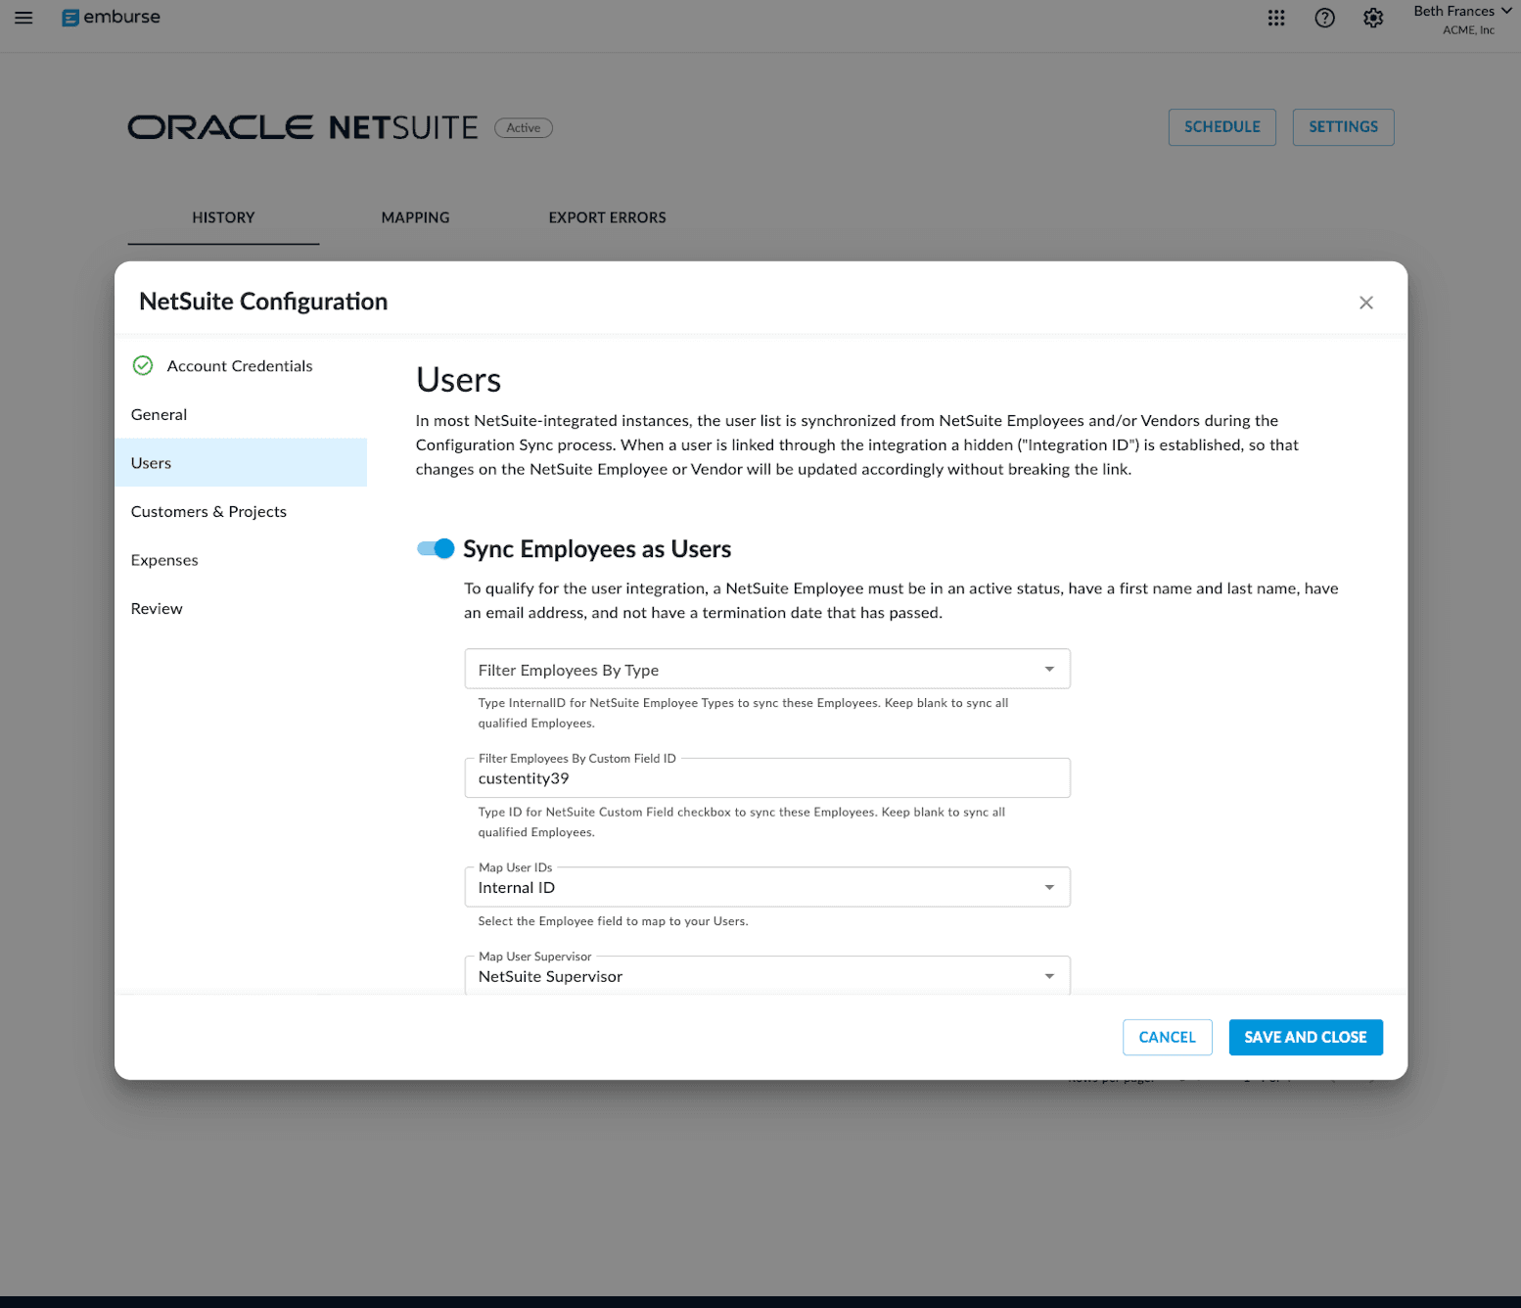Disable Sync Employees as Users toggle
This screenshot has height=1308, width=1521.
(436, 548)
